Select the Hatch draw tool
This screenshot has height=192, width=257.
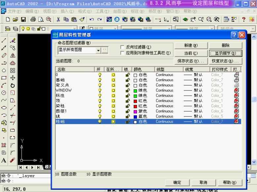[x=4, y=145]
